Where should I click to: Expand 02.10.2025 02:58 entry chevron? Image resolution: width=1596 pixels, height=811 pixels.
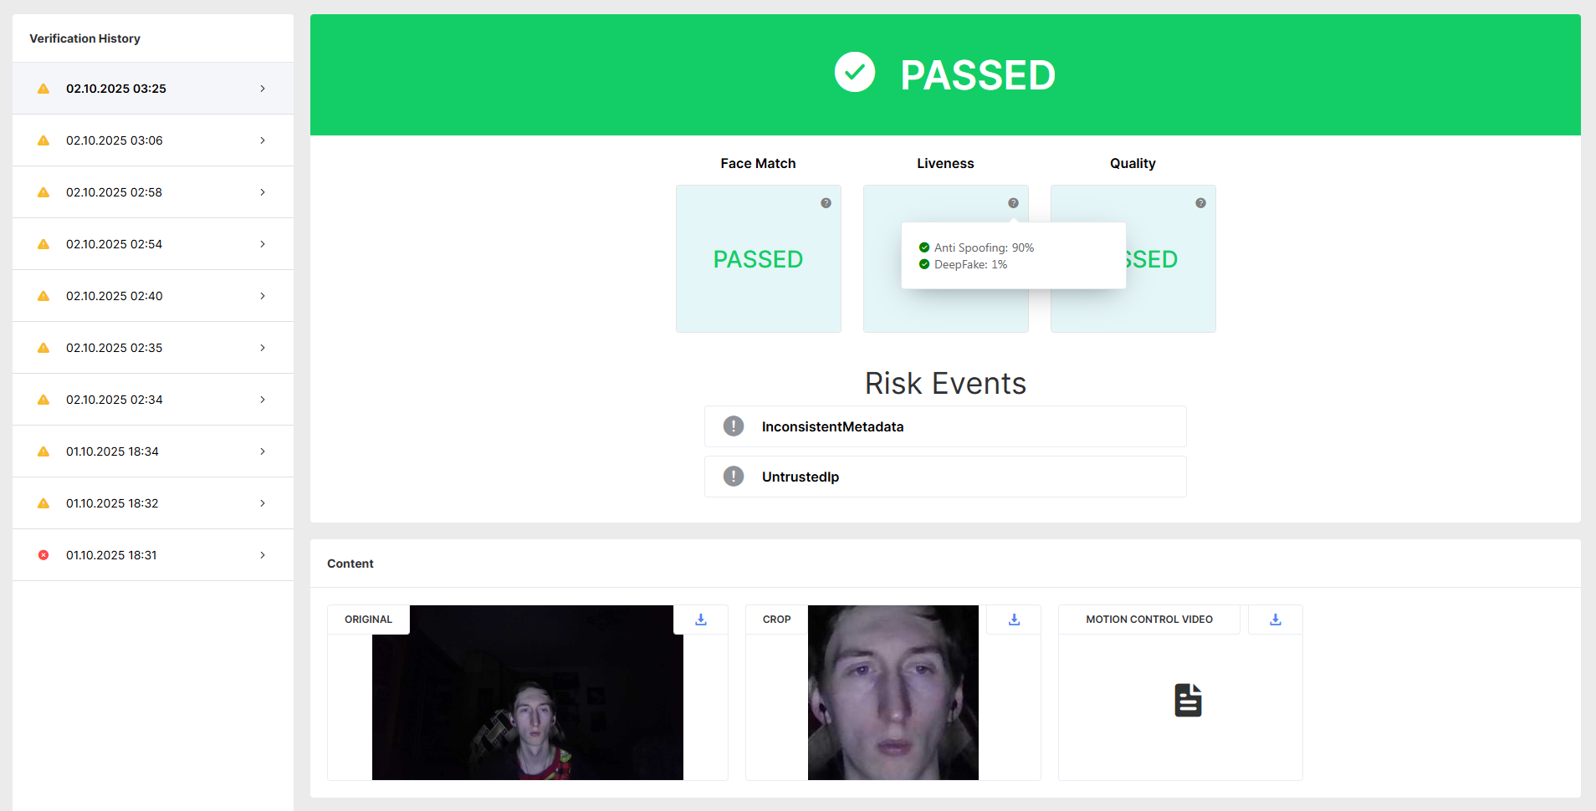pos(263,192)
